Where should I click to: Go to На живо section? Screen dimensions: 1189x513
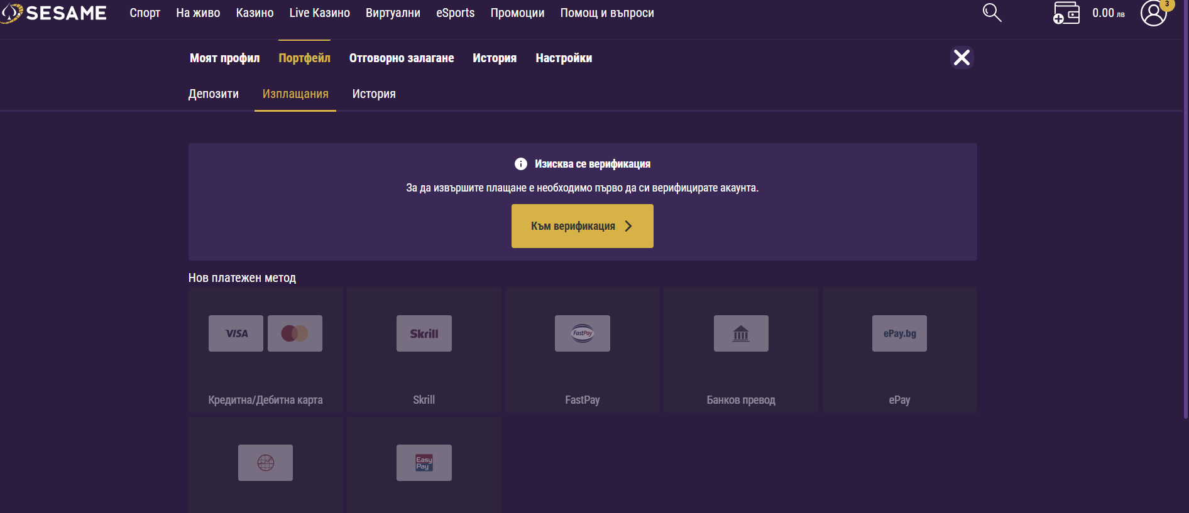pyautogui.click(x=198, y=13)
